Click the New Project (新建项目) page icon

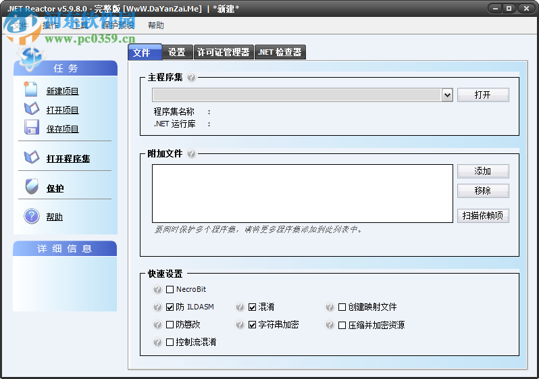click(31, 89)
